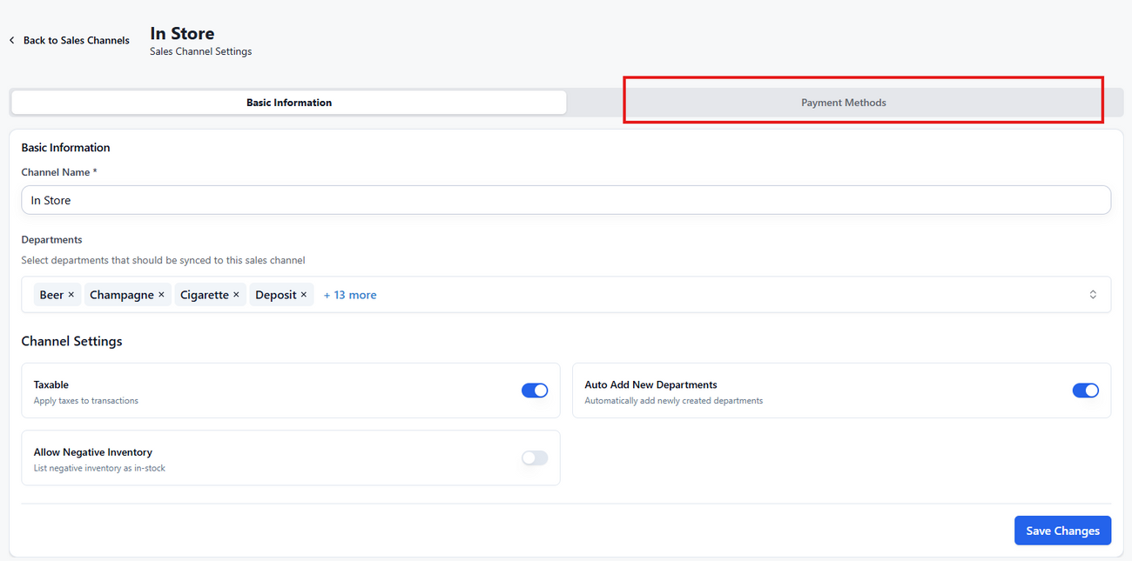1132x561 pixels.
Task: Disable Auto Add New Departments
Action: tap(1086, 390)
